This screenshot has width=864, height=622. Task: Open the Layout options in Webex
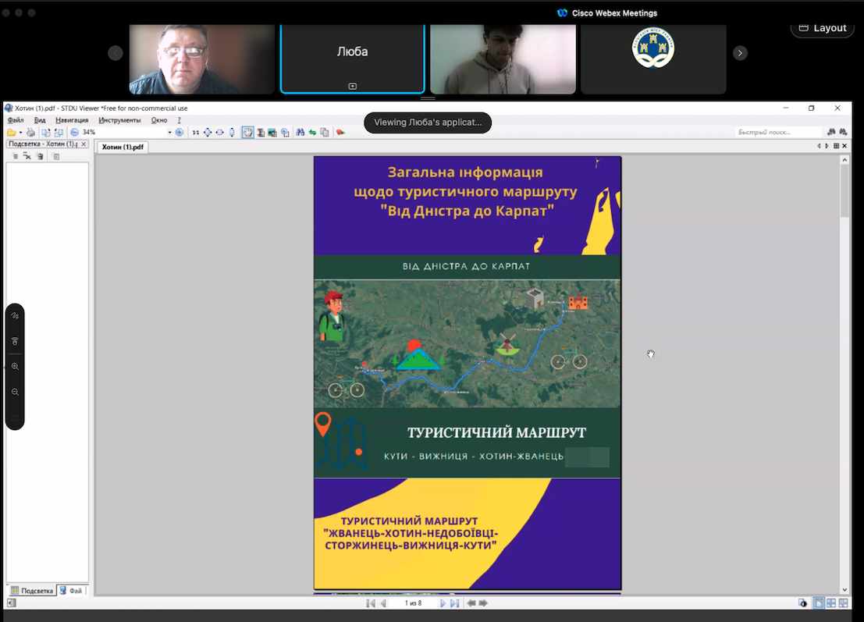[822, 28]
